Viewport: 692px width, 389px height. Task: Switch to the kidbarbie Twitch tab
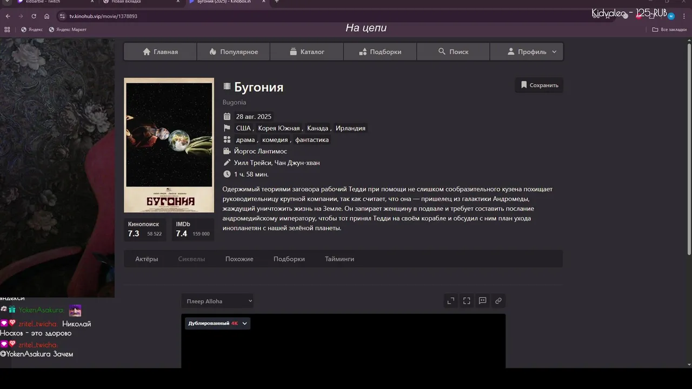click(x=53, y=2)
